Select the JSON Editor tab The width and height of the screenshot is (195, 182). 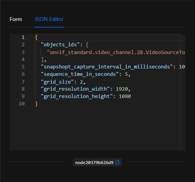(x=49, y=19)
